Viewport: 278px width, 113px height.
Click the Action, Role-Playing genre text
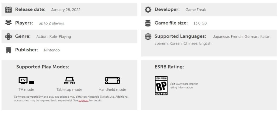point(53,37)
